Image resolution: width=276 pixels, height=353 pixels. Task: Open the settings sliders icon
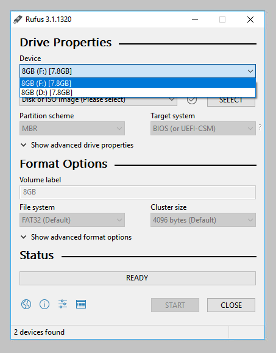[63, 304]
